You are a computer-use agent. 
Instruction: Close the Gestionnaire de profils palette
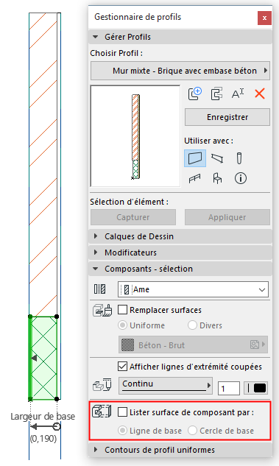[x=264, y=18]
